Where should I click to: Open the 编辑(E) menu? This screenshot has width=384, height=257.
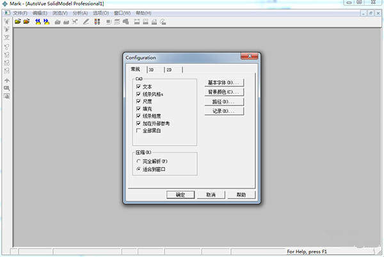[40, 13]
